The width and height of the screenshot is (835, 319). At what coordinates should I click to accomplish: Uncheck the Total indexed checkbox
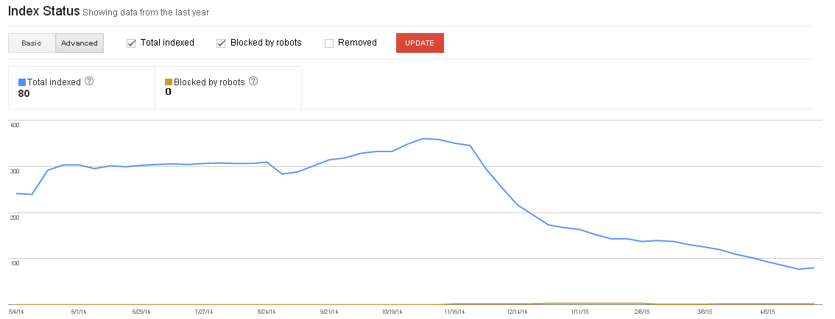point(131,43)
